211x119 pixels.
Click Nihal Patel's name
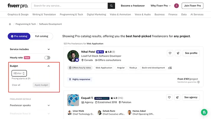88,52
